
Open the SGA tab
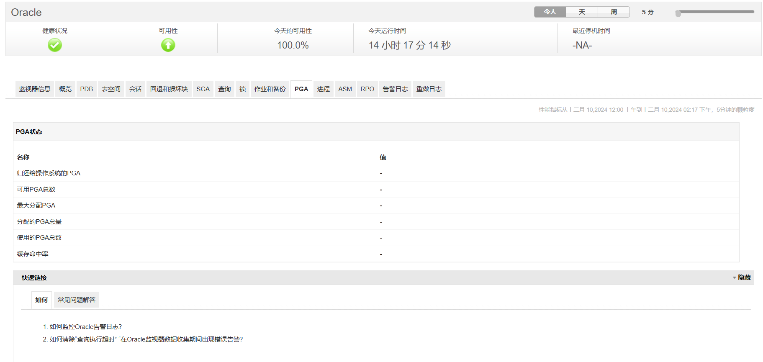pyautogui.click(x=203, y=89)
